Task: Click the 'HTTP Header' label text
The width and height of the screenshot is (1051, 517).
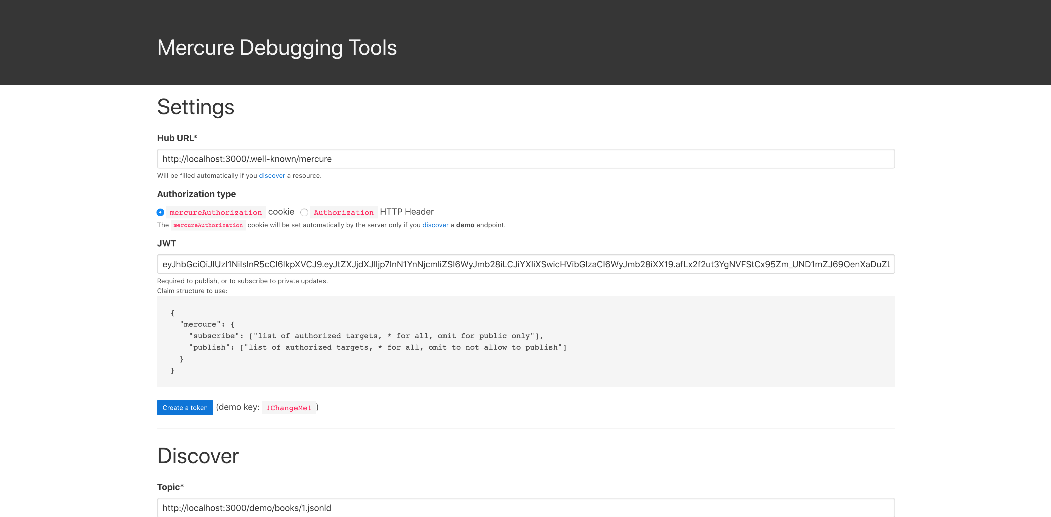Action: 407,212
